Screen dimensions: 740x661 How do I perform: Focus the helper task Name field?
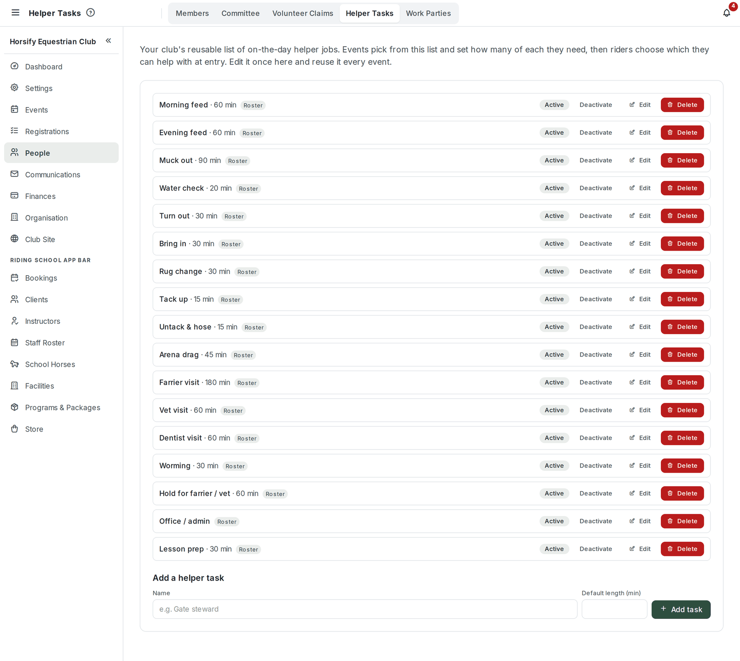tap(365, 609)
